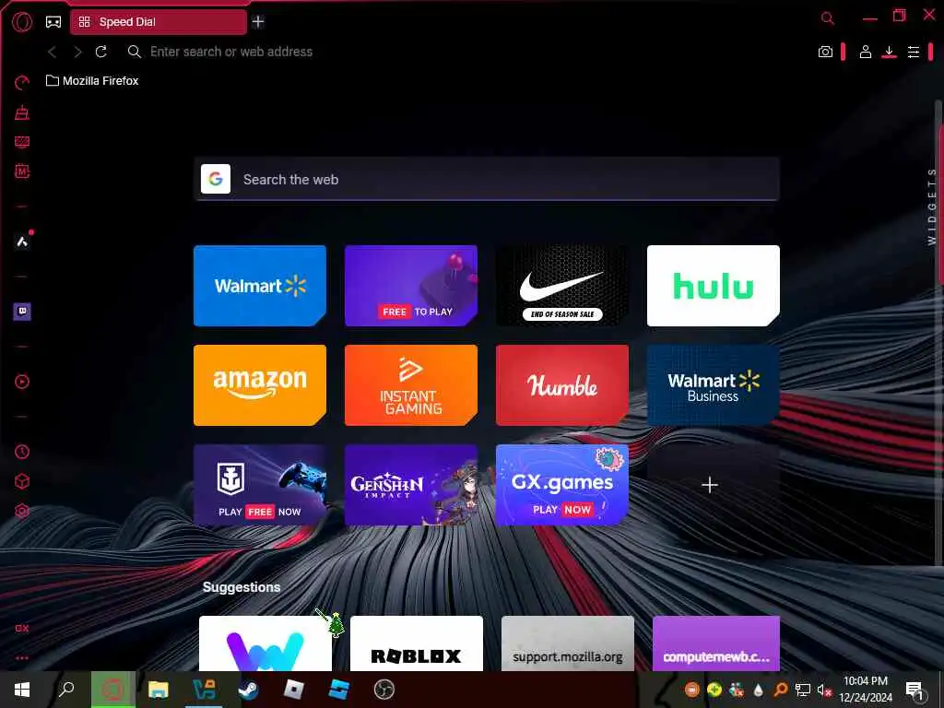Image resolution: width=944 pixels, height=708 pixels.
Task: Open GX Corner gamepad icon
Action: point(53,22)
